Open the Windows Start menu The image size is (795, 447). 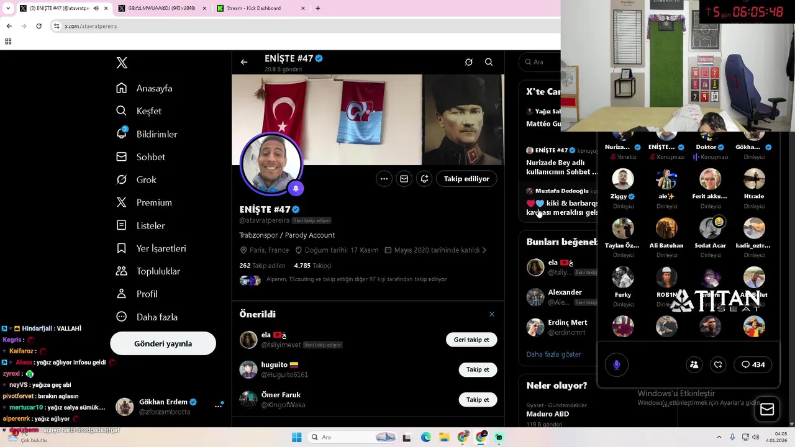pyautogui.click(x=297, y=437)
